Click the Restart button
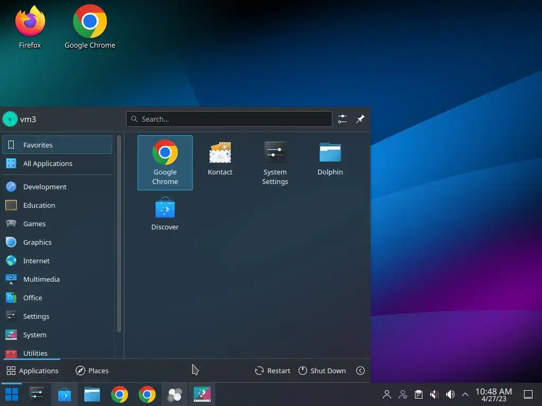 pyautogui.click(x=273, y=371)
